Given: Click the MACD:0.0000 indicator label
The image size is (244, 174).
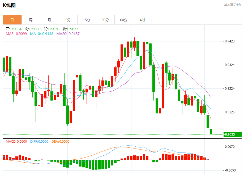Looking at the screenshot, I should (16, 142).
